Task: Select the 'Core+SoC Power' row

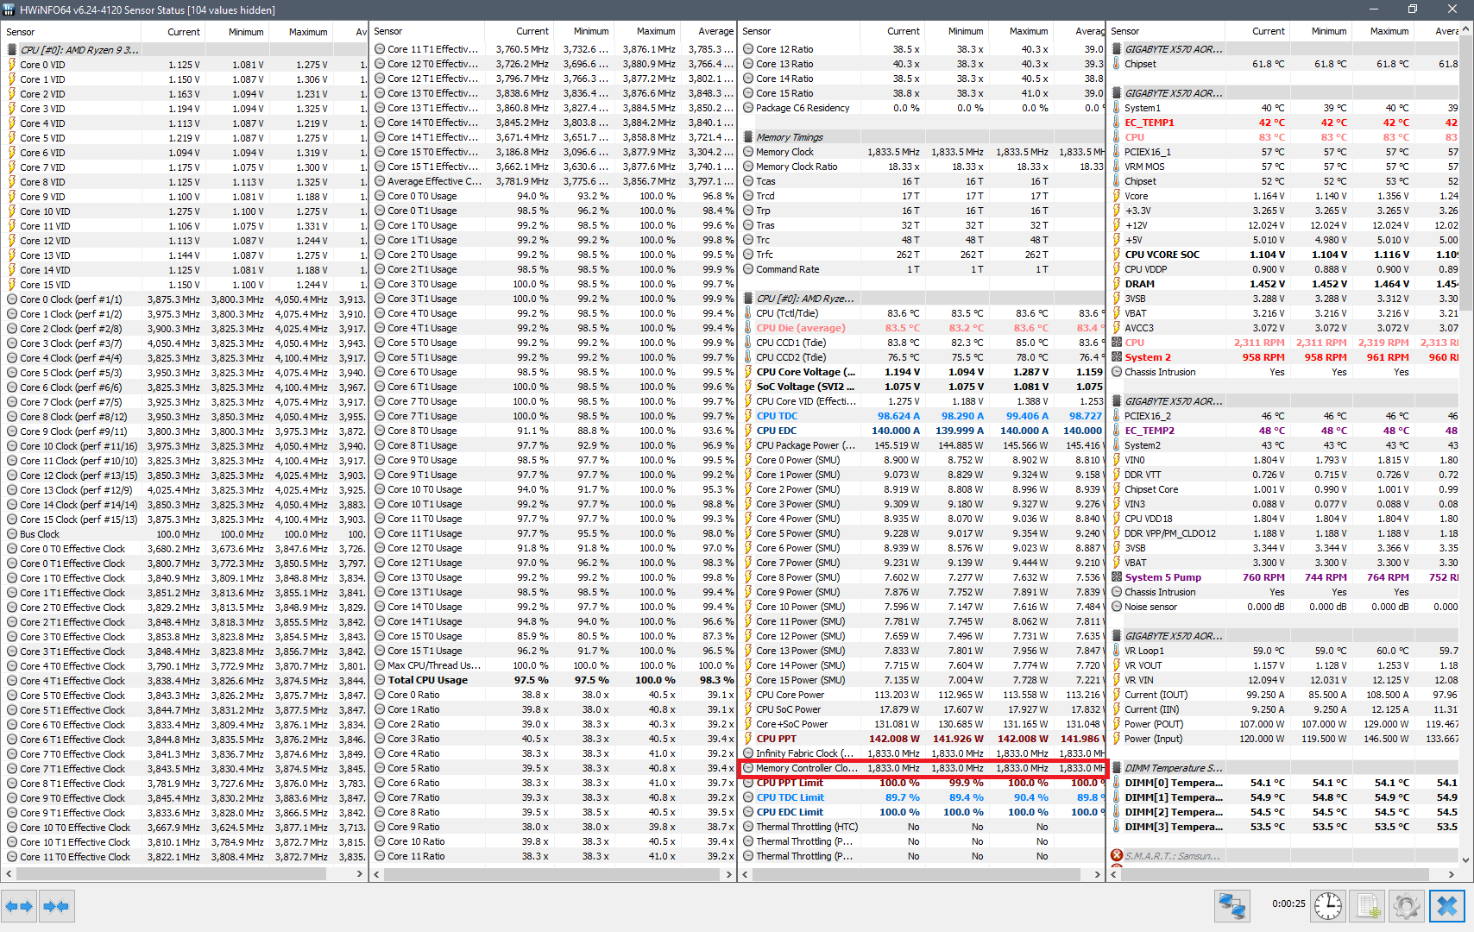Action: 923,724
